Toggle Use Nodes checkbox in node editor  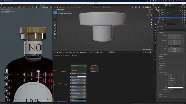click(80, 52)
